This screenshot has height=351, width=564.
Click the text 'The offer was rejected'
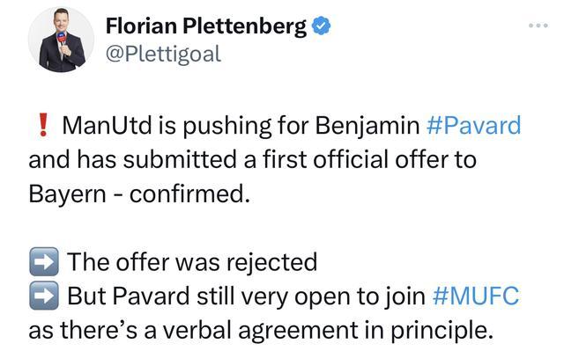point(192,262)
